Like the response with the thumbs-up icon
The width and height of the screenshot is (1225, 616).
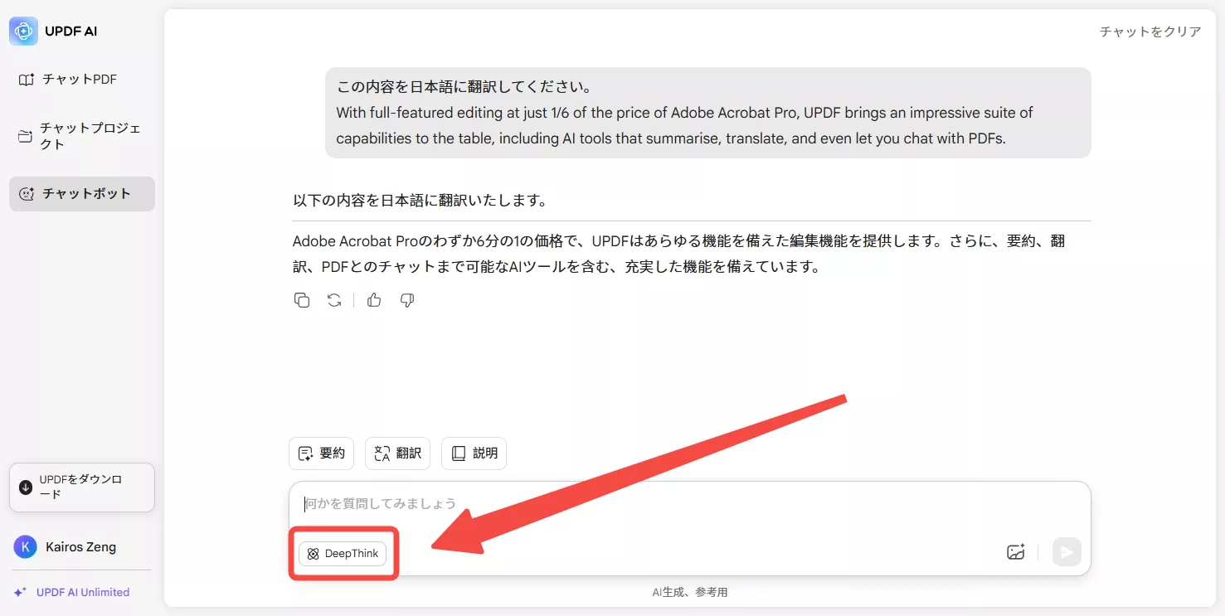tap(374, 300)
